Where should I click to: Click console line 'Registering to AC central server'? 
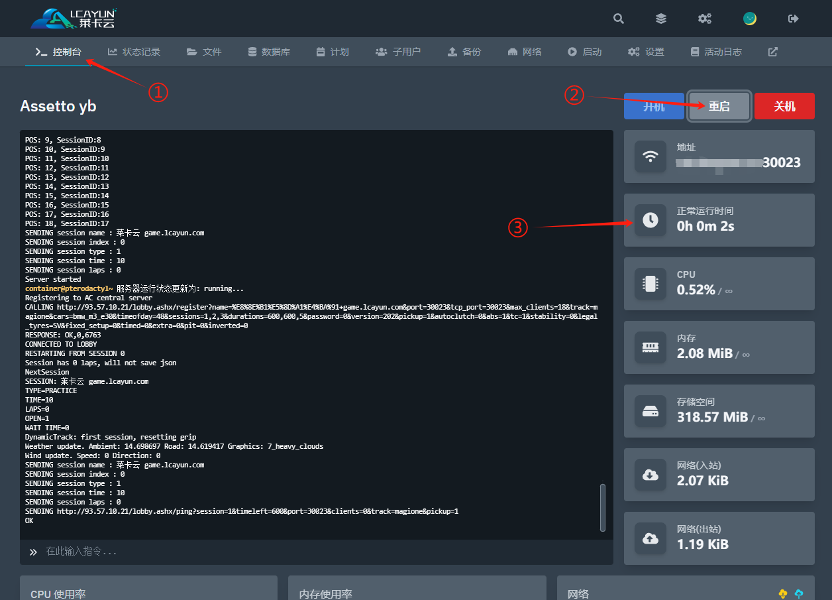tap(89, 298)
